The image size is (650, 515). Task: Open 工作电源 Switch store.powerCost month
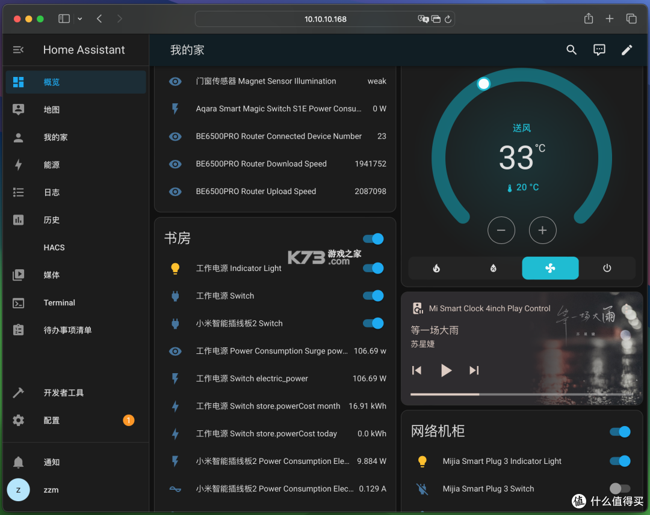pyautogui.click(x=268, y=406)
